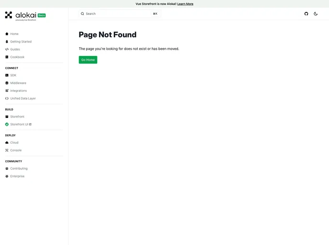
Task: Click the Enterprise people icon
Action: (7, 177)
